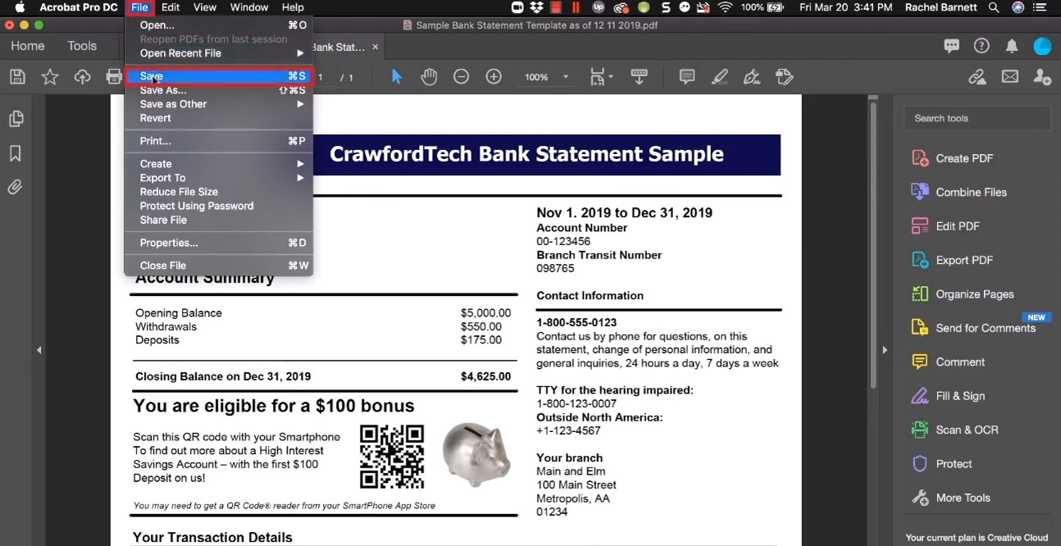
Task: Open the View menu
Action: tap(205, 7)
